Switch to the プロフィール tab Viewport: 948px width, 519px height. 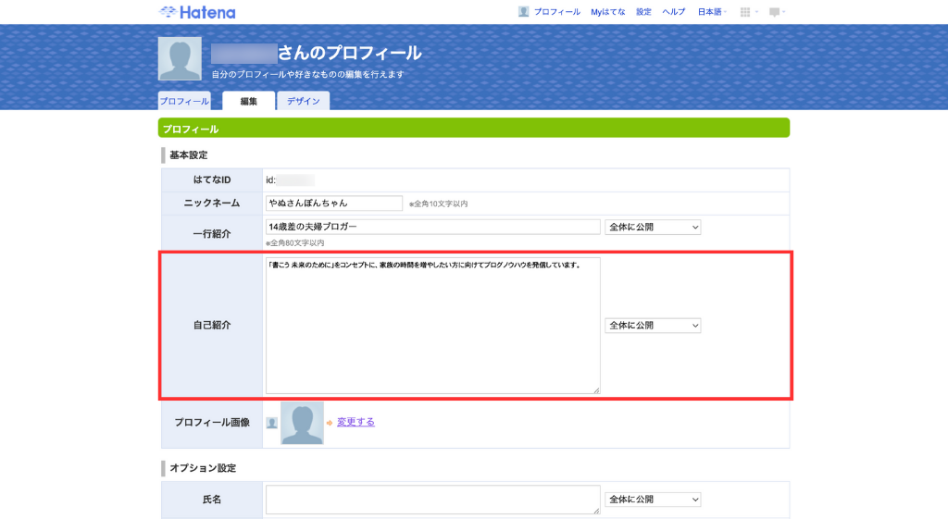pyautogui.click(x=184, y=101)
